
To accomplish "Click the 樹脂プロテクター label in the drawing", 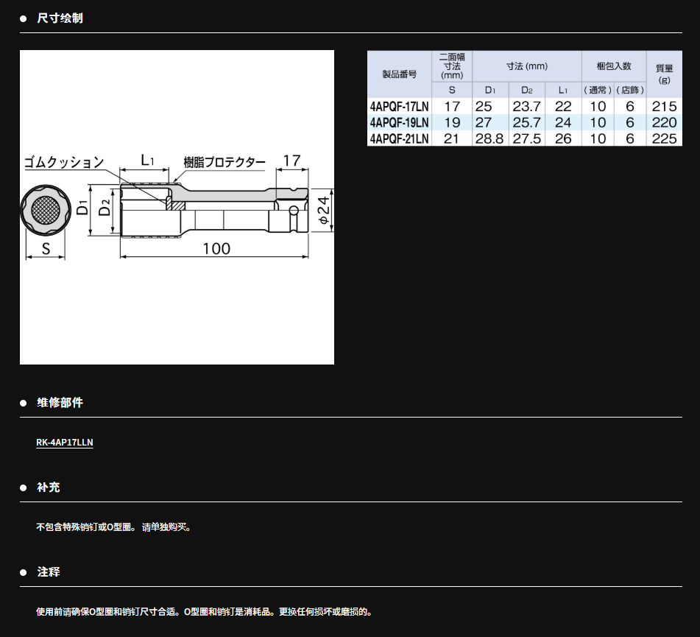I will pyautogui.click(x=225, y=161).
